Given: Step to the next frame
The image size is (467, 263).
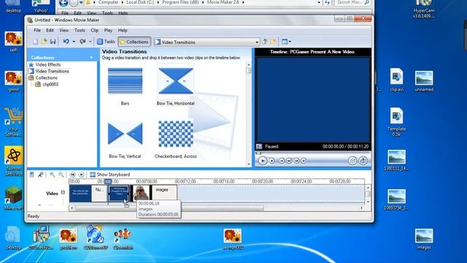Looking at the screenshot, I should click(x=296, y=161).
